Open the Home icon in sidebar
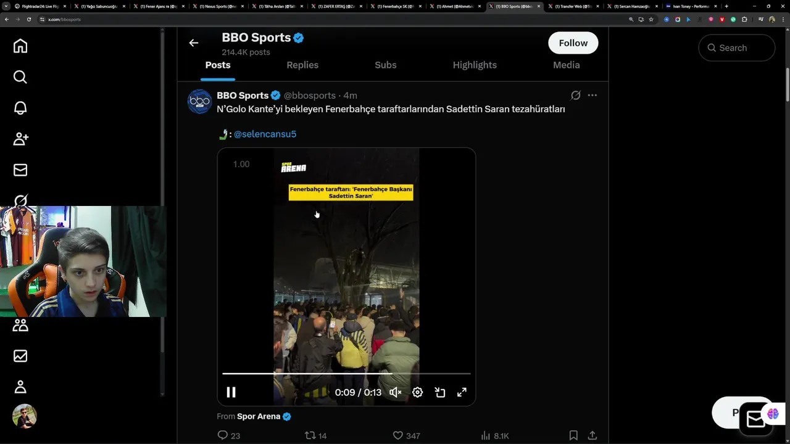790x444 pixels. coord(20,46)
